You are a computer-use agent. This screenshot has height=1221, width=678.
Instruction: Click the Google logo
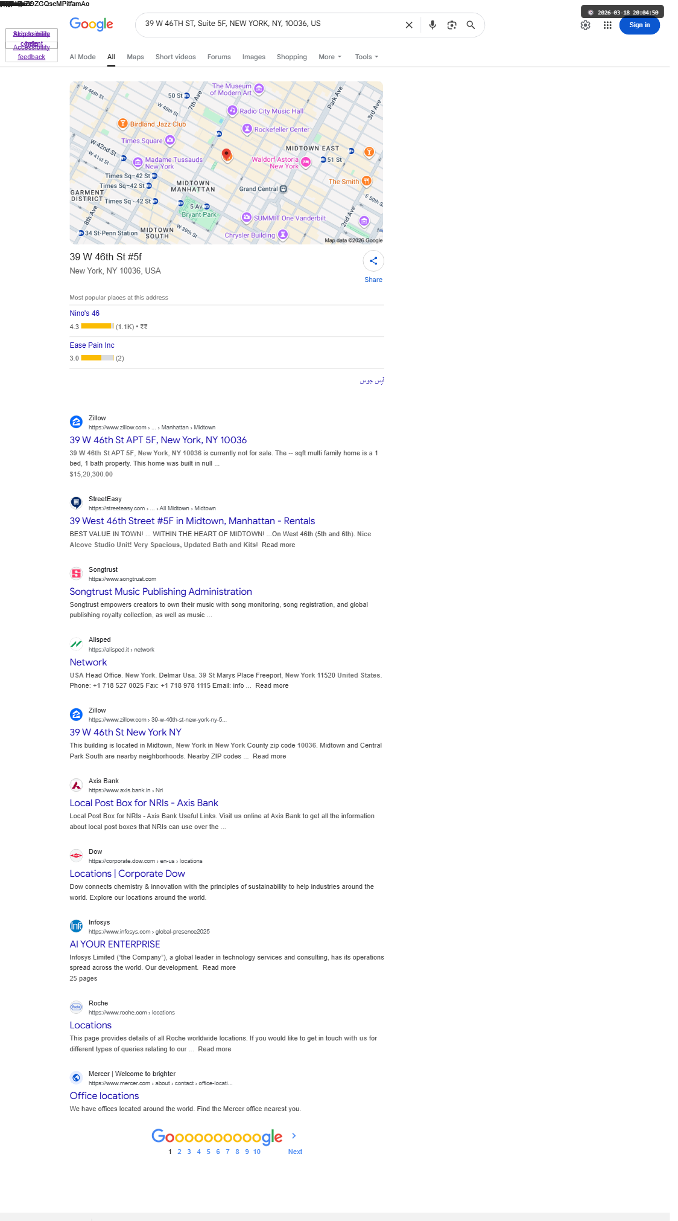point(91,24)
